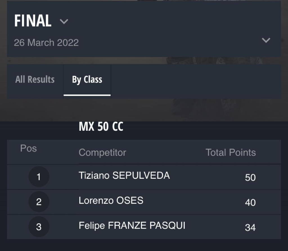Click the empty tab bar area beside By Class
288x251 pixels.
coord(196,81)
